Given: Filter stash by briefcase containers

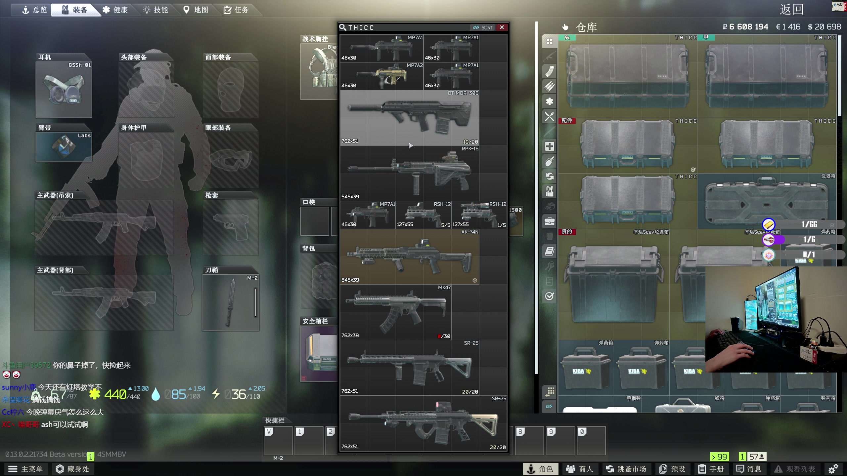Looking at the screenshot, I should [550, 221].
